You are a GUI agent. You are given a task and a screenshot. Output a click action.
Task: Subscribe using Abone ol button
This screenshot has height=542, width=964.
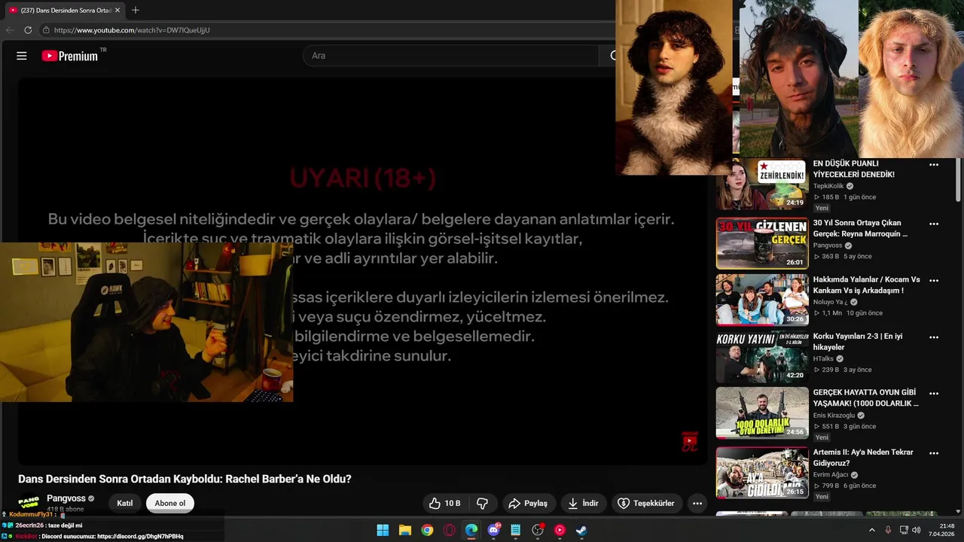[x=170, y=503]
